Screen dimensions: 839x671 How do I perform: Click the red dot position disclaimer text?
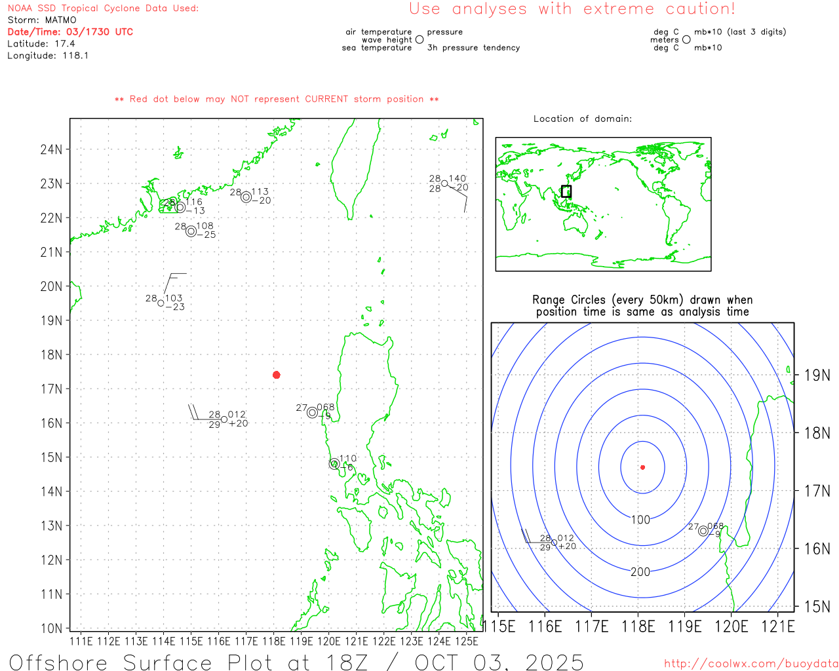(277, 99)
